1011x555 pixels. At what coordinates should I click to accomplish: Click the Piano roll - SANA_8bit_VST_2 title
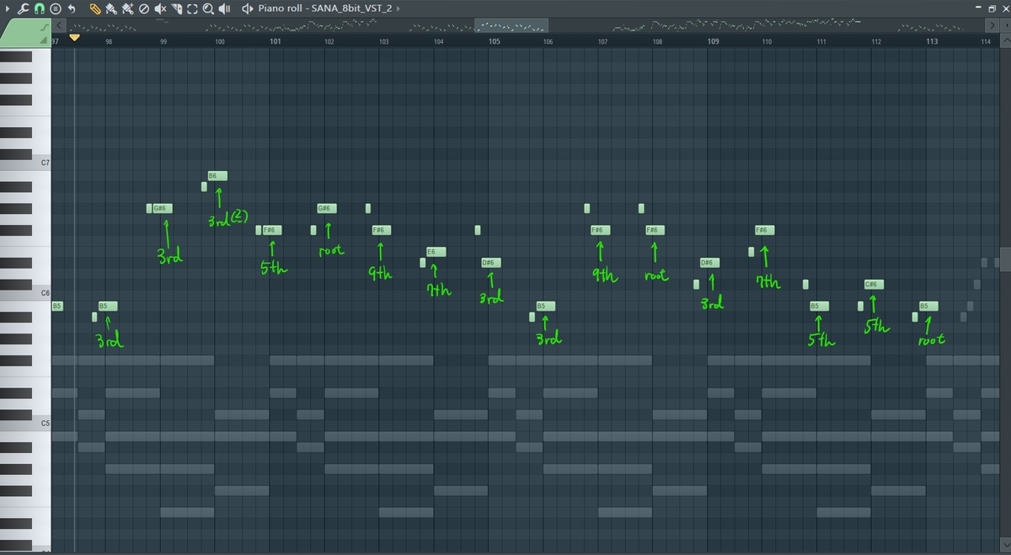pos(325,8)
